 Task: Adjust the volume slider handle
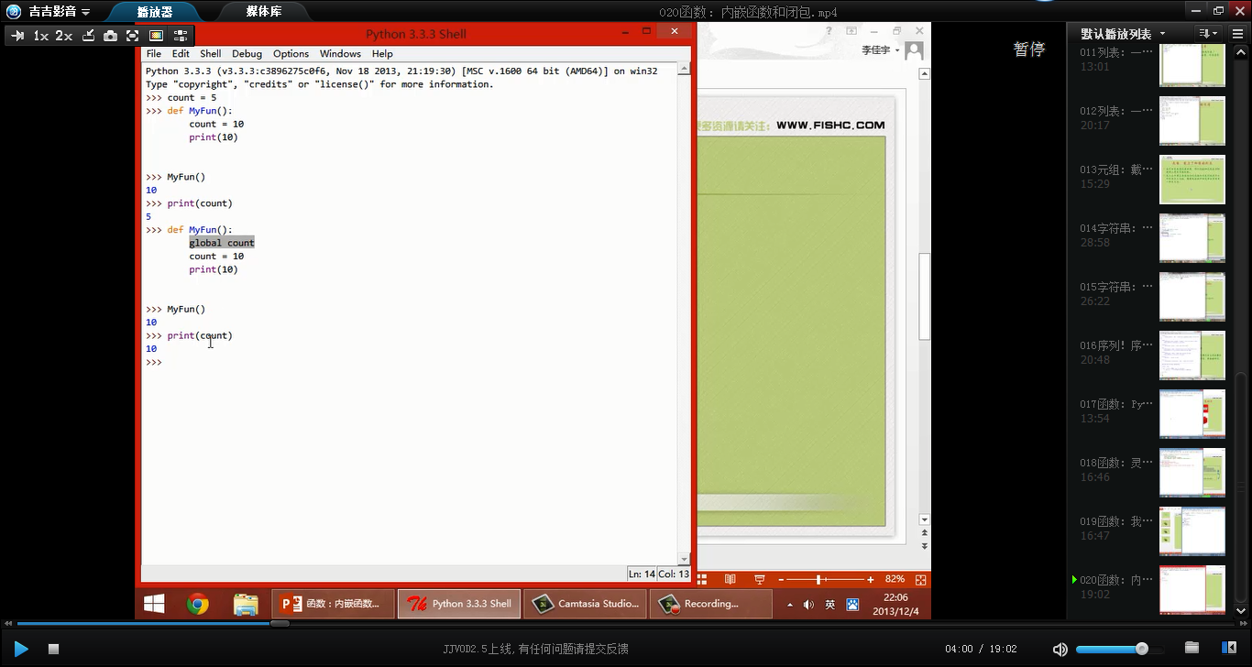(x=1141, y=649)
